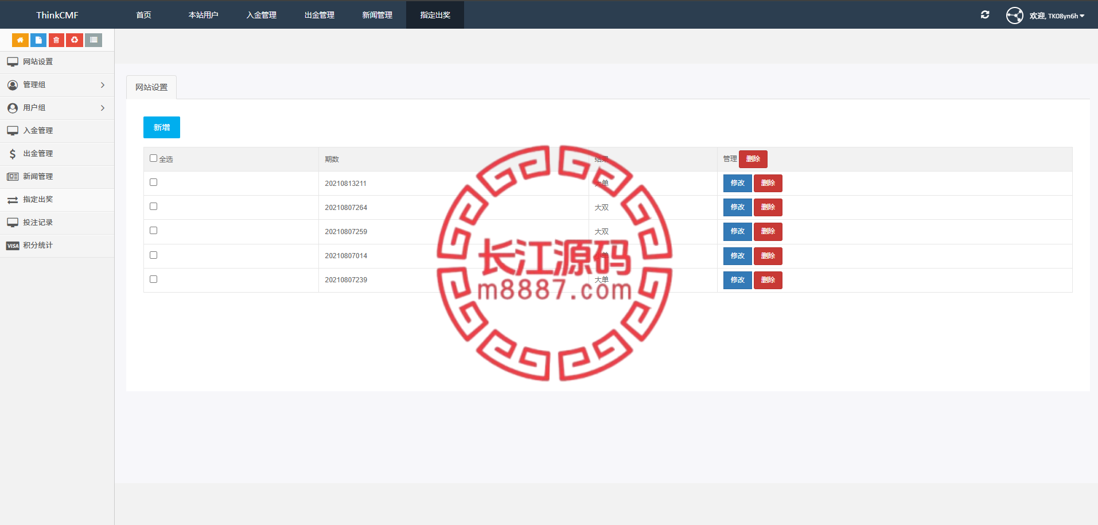Screen dimensions: 1098x525
Task: Click the blue document icon button
Action: [x=38, y=40]
